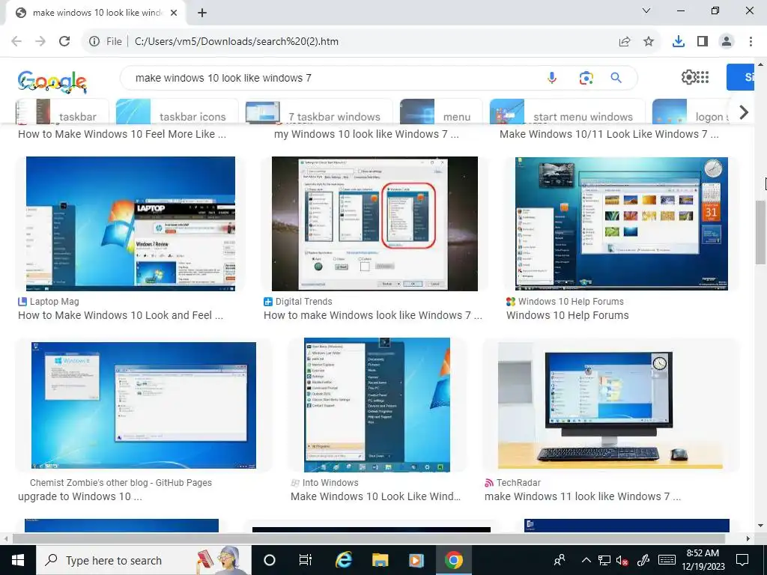Toggle Chrome side panel icon

pos(703,41)
